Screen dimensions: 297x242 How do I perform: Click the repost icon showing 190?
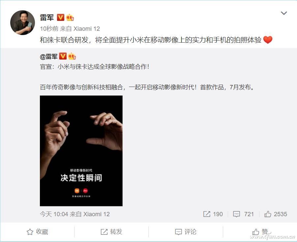point(207,214)
